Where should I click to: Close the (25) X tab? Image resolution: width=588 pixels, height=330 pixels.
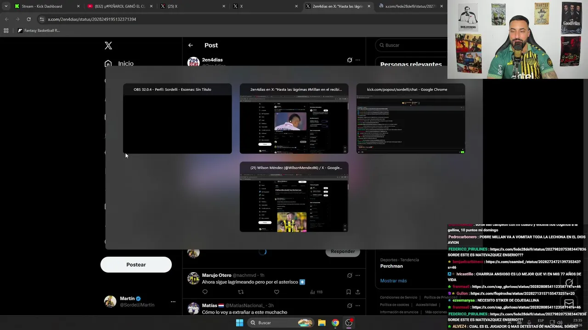(x=224, y=6)
